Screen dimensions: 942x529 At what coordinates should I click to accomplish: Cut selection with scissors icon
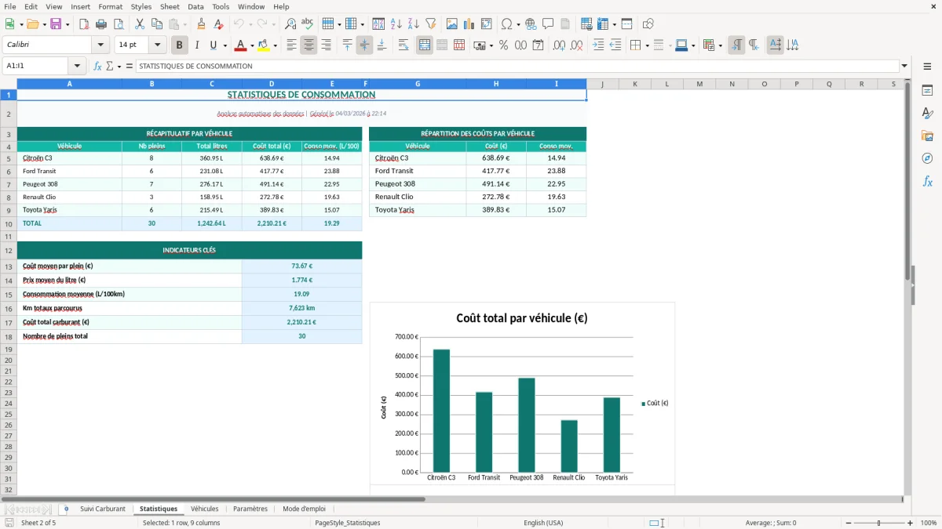pos(140,24)
